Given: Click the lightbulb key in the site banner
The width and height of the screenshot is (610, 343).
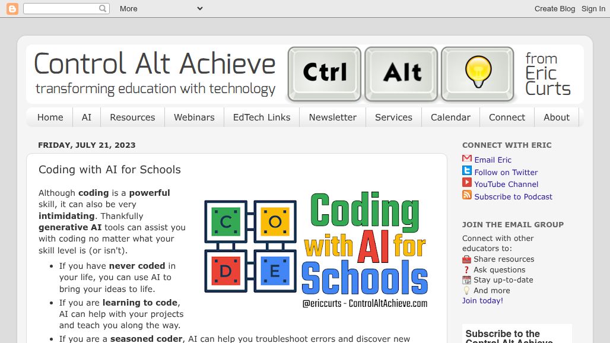Looking at the screenshot, I should tap(477, 74).
